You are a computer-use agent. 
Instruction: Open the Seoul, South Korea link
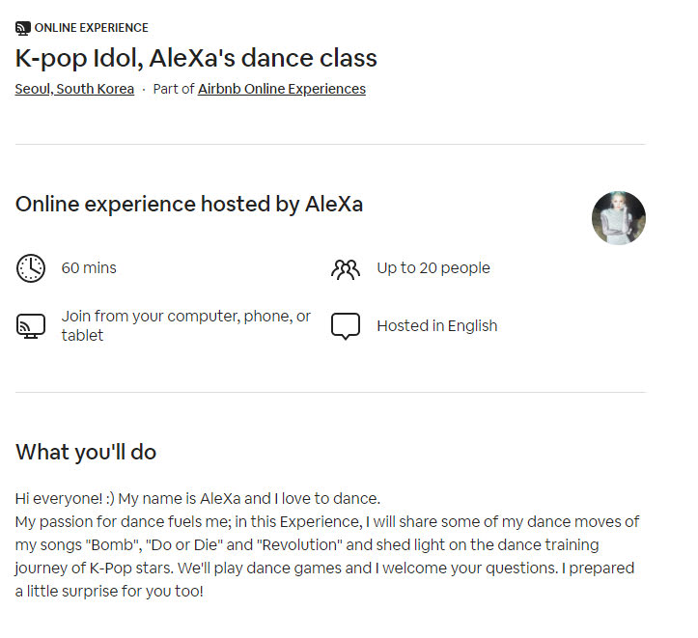click(74, 89)
